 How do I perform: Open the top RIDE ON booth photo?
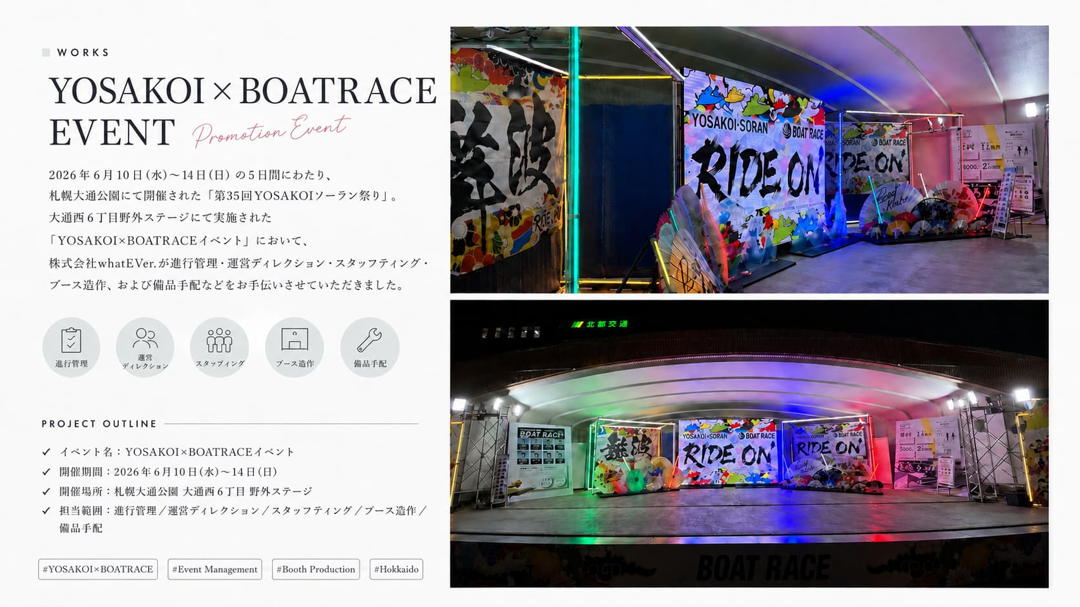click(749, 159)
